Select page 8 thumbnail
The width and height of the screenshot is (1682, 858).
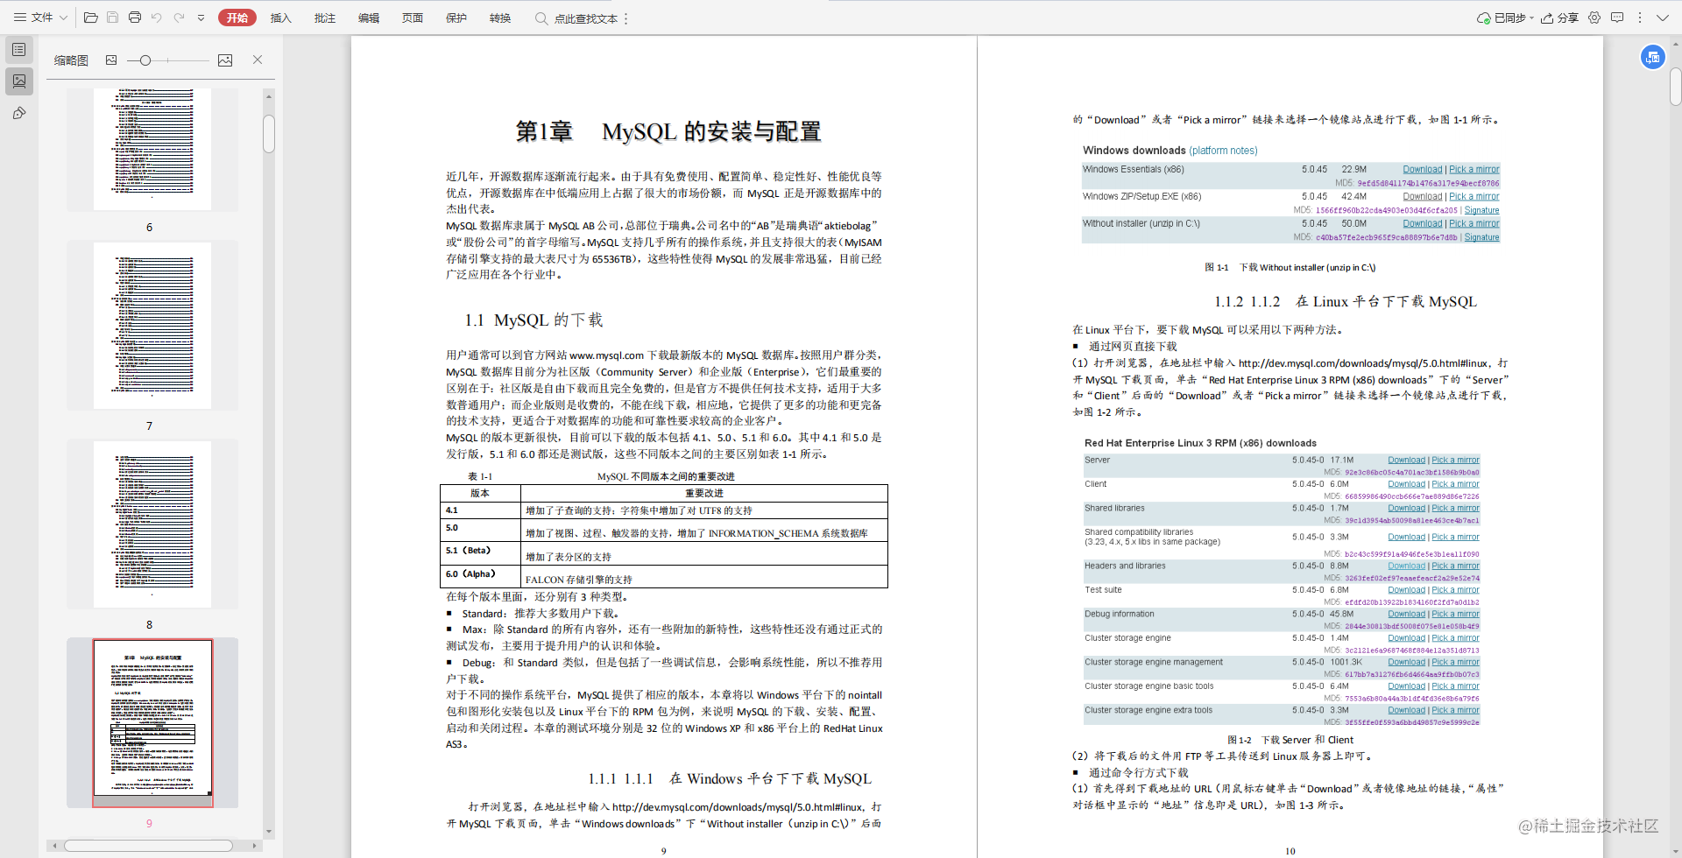pyautogui.click(x=152, y=524)
